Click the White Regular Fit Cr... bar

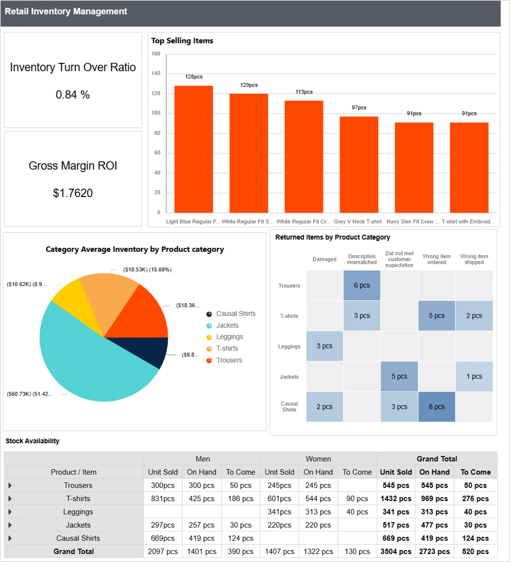[x=304, y=156]
